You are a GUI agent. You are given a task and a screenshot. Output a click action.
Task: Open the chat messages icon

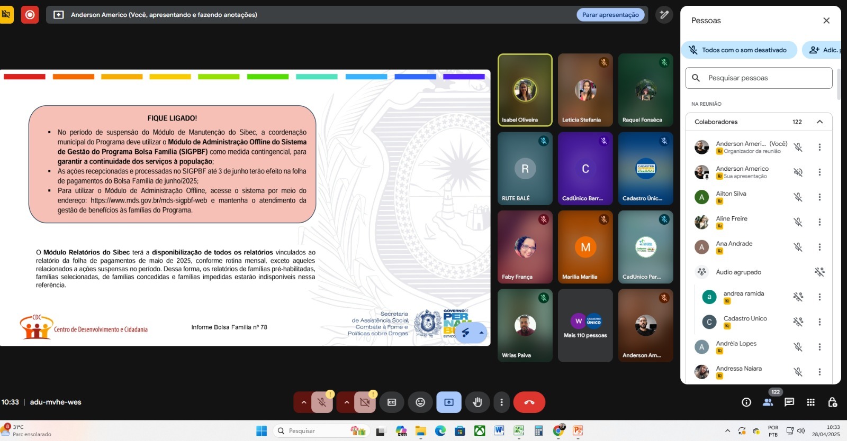pos(789,402)
